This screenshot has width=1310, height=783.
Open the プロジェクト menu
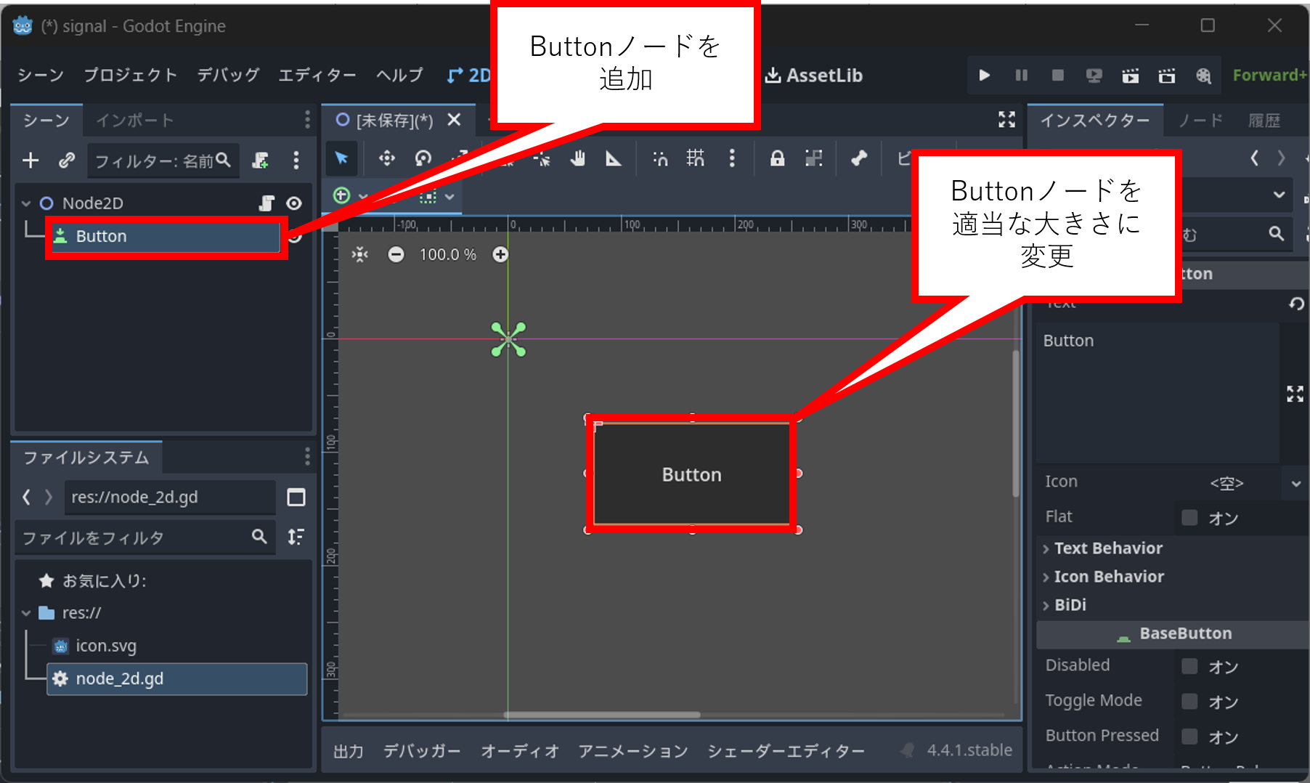pyautogui.click(x=131, y=75)
